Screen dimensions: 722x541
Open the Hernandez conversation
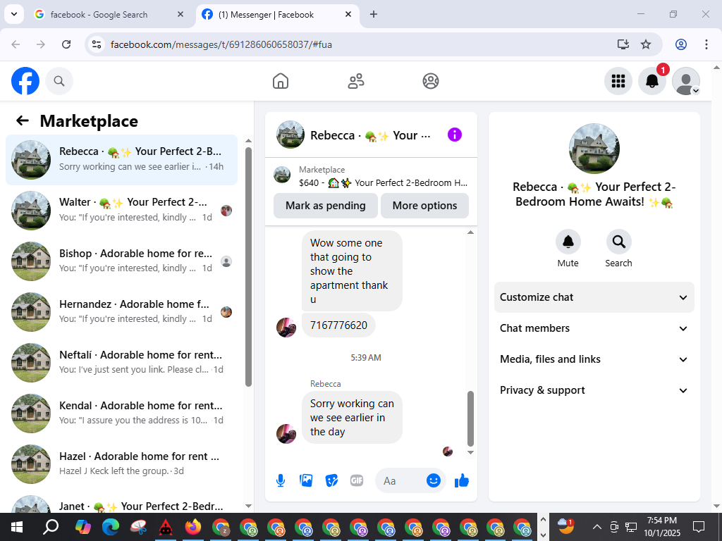click(x=121, y=311)
